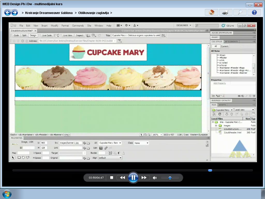This screenshot has height=199, width=265.
Task: Click the Current button in CSS Styles
Action: (224, 46)
